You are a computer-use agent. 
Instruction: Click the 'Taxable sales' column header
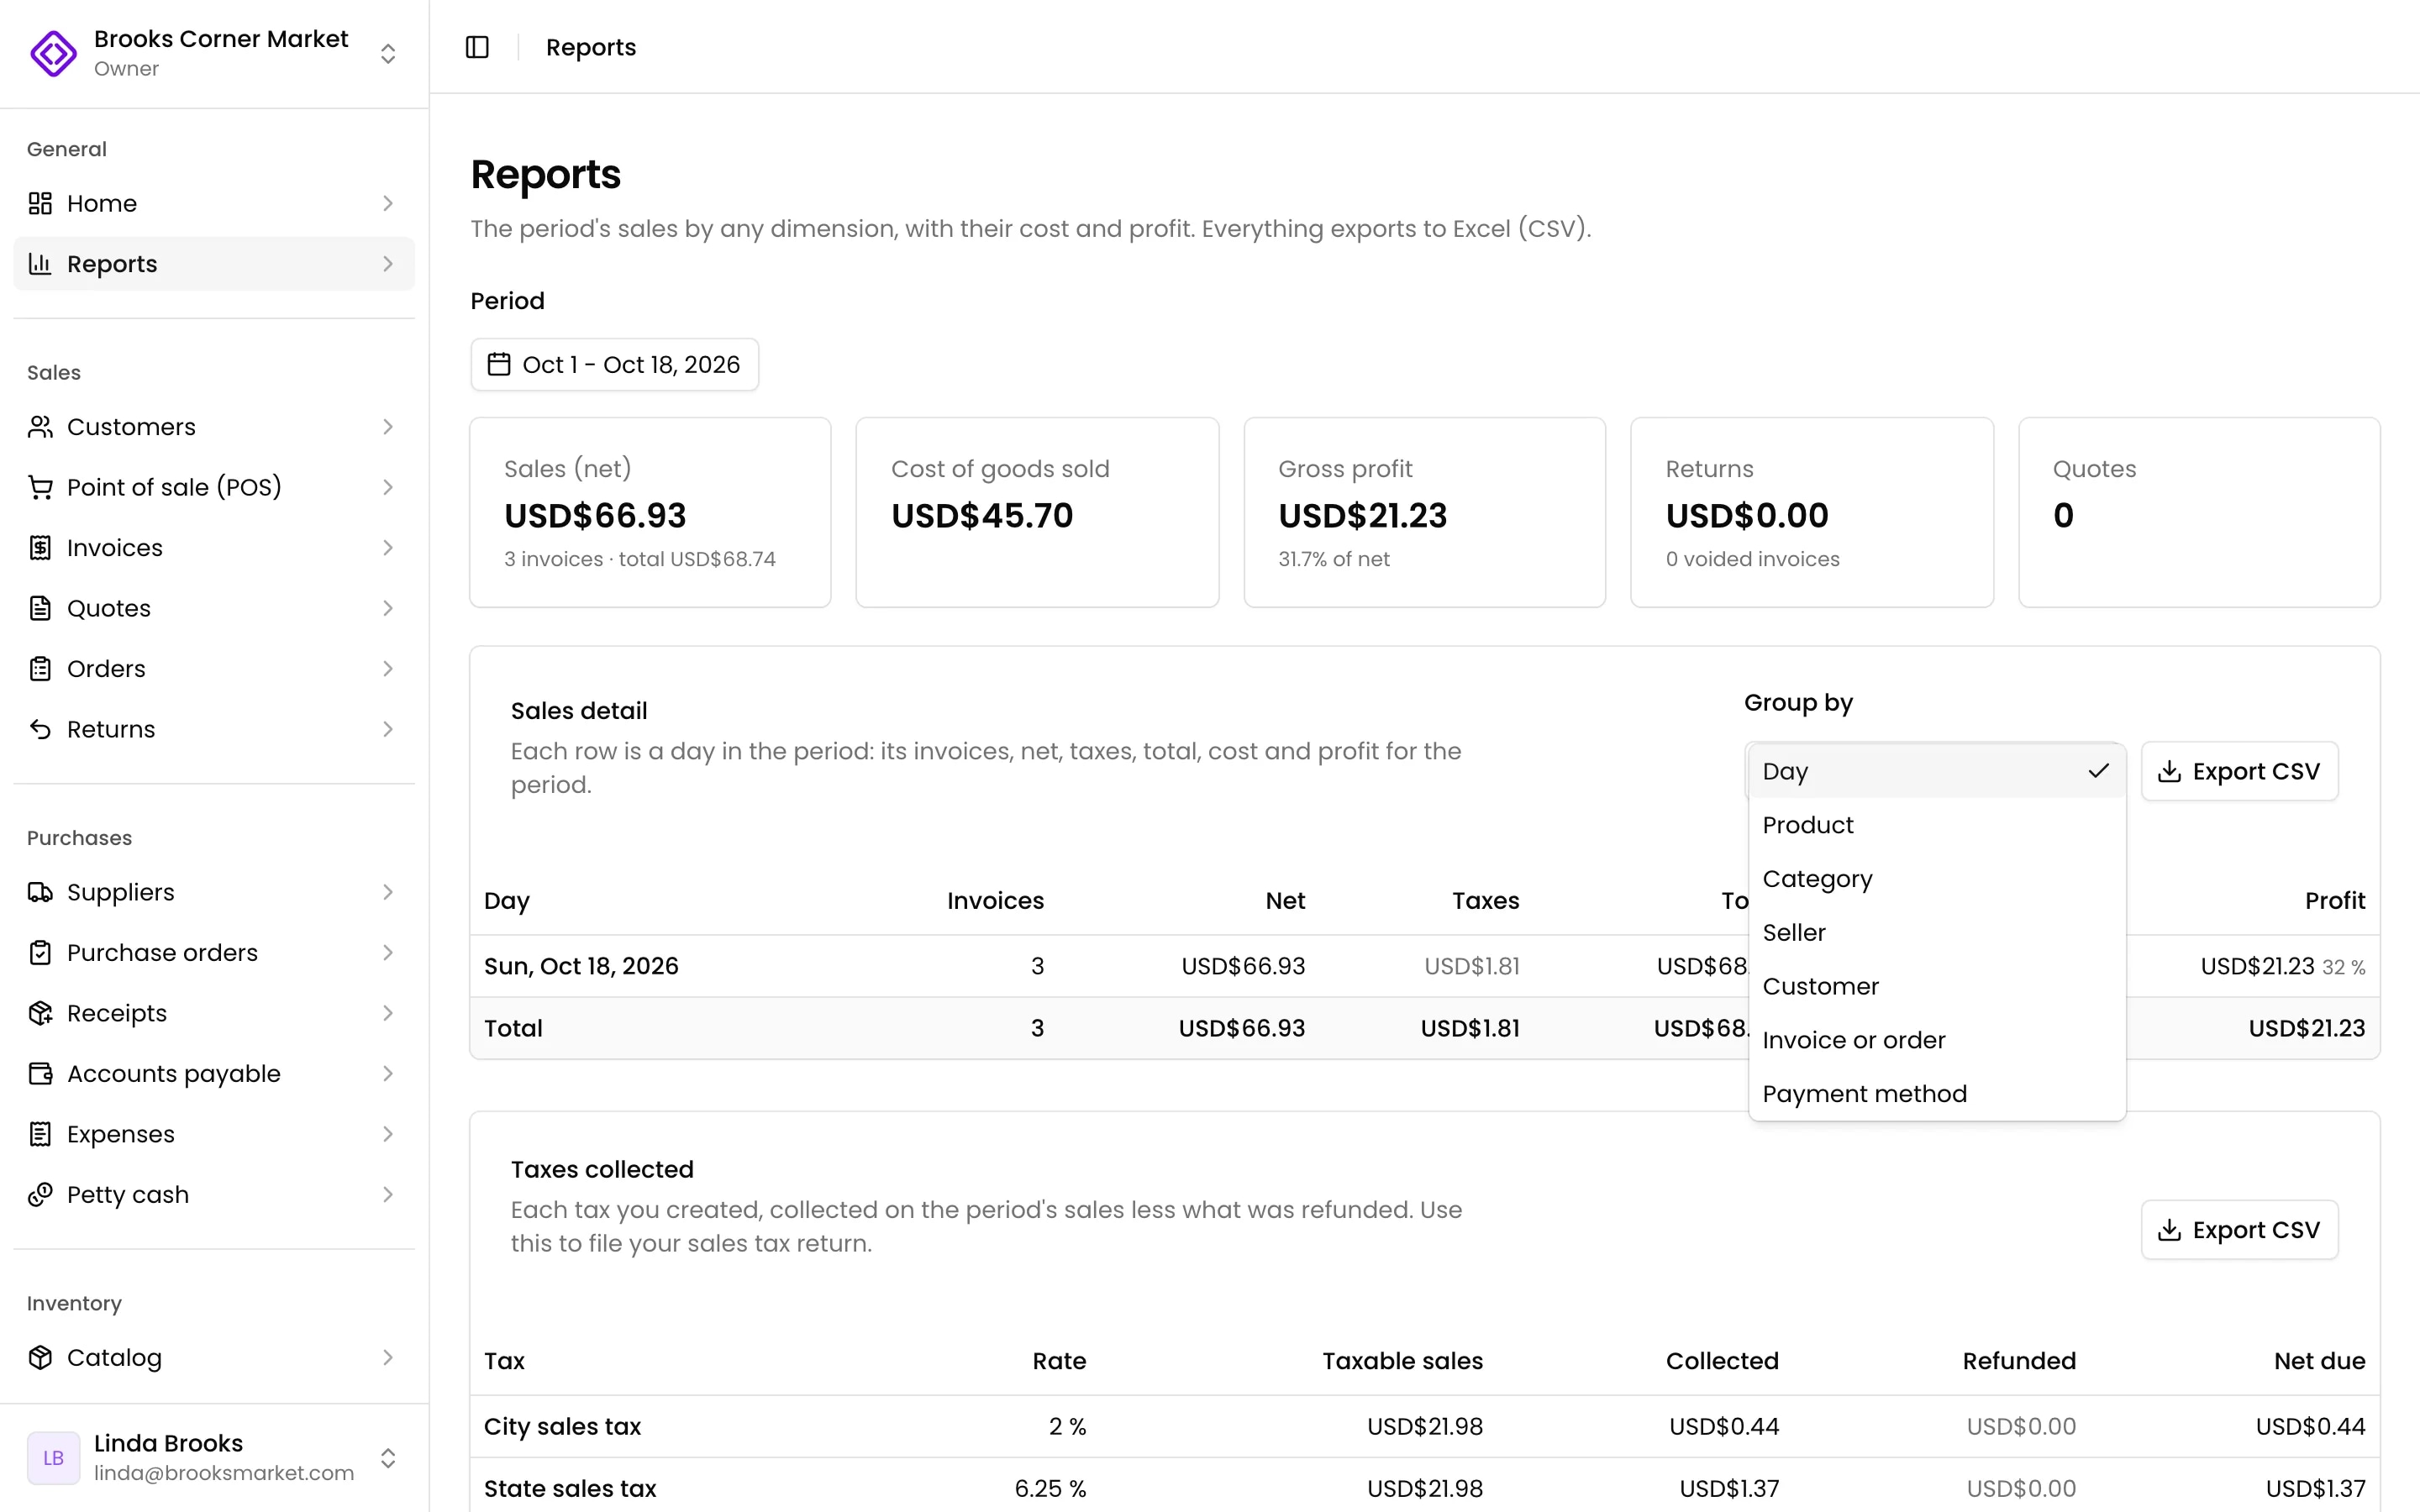point(1402,1361)
